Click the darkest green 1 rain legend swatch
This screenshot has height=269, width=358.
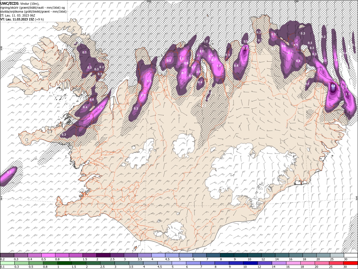(x=64, y=263)
